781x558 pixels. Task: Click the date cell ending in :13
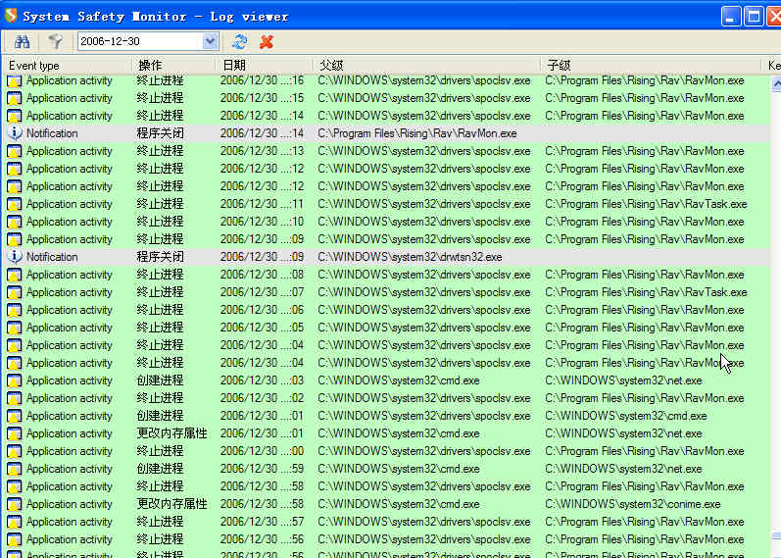(x=262, y=151)
